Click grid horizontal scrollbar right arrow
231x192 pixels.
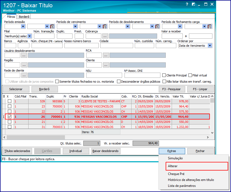tap(208, 137)
